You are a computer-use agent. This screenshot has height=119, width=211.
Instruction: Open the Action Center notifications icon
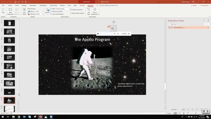pos(208,117)
